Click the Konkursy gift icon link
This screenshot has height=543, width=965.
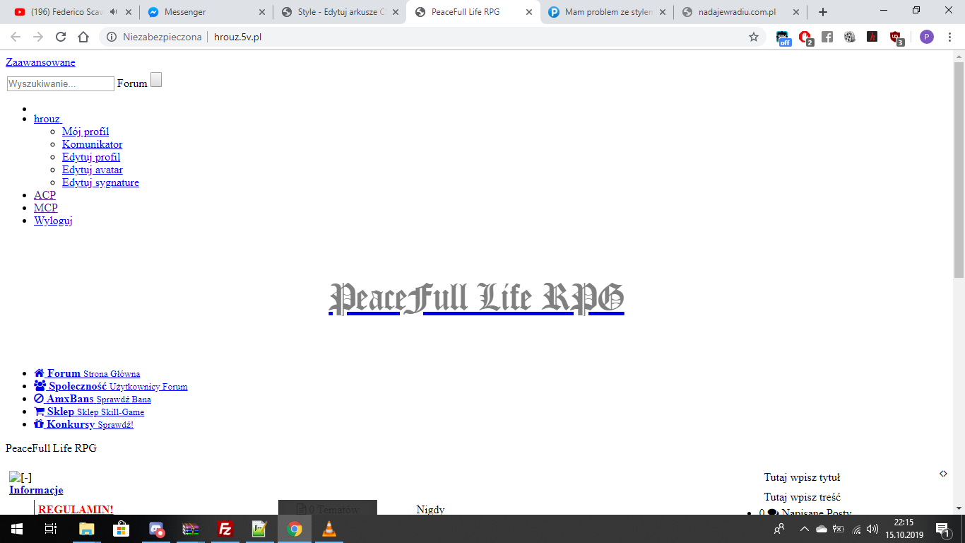(x=40, y=424)
